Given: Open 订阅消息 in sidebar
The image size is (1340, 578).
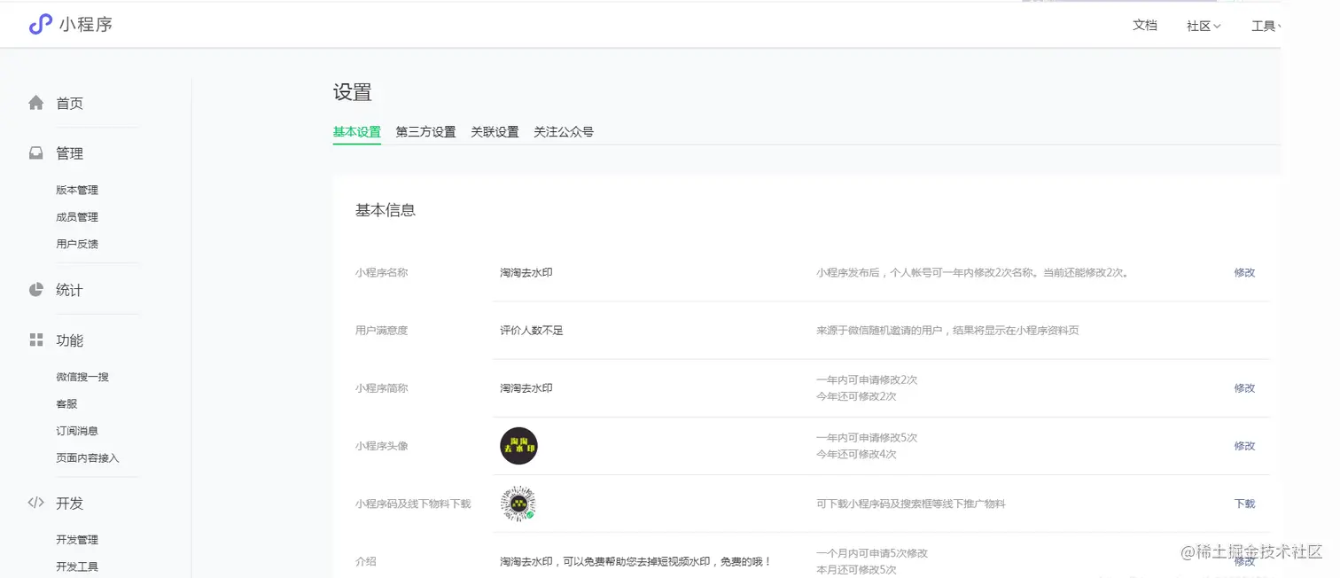Looking at the screenshot, I should click(77, 431).
